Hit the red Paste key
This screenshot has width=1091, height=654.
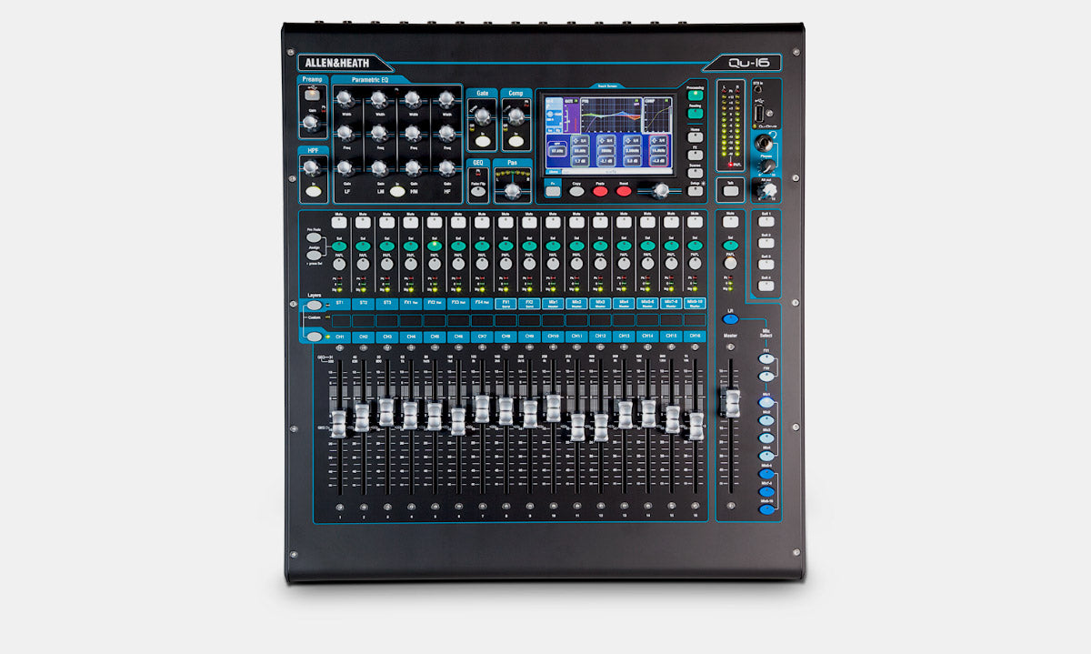coord(600,192)
